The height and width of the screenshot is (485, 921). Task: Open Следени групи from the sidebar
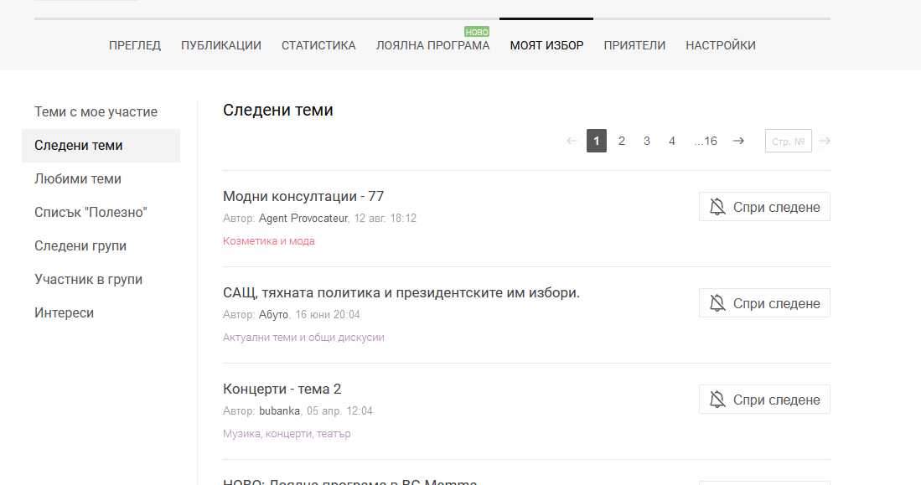[80, 246]
